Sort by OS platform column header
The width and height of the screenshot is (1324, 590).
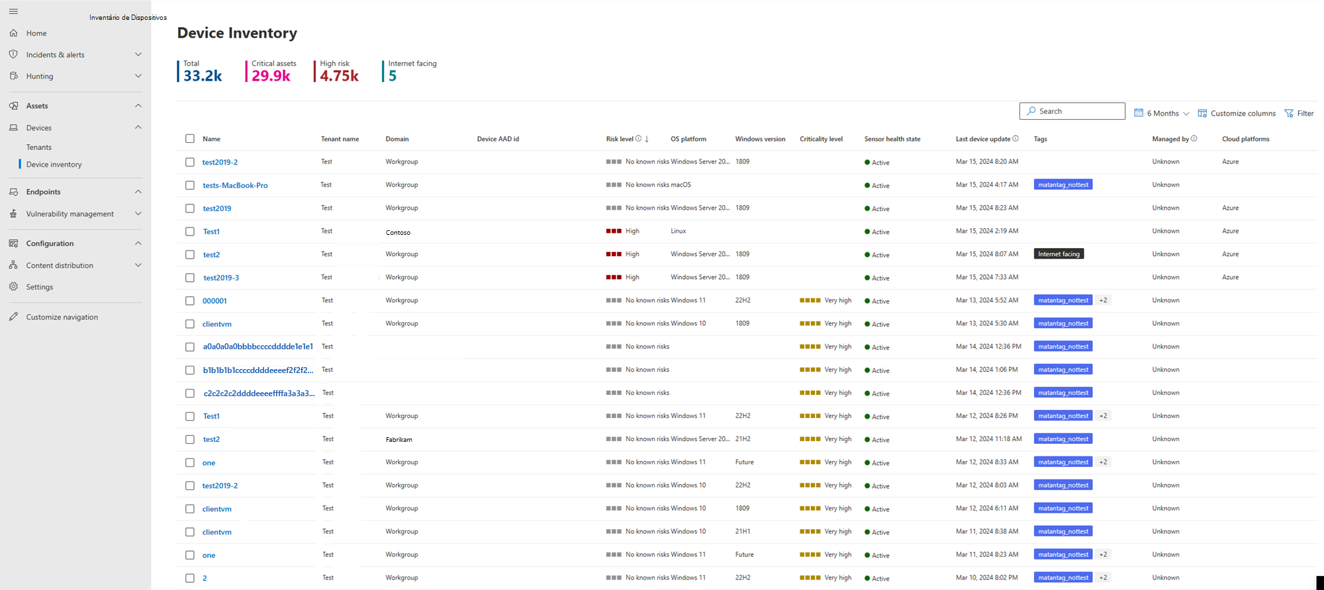tap(688, 139)
